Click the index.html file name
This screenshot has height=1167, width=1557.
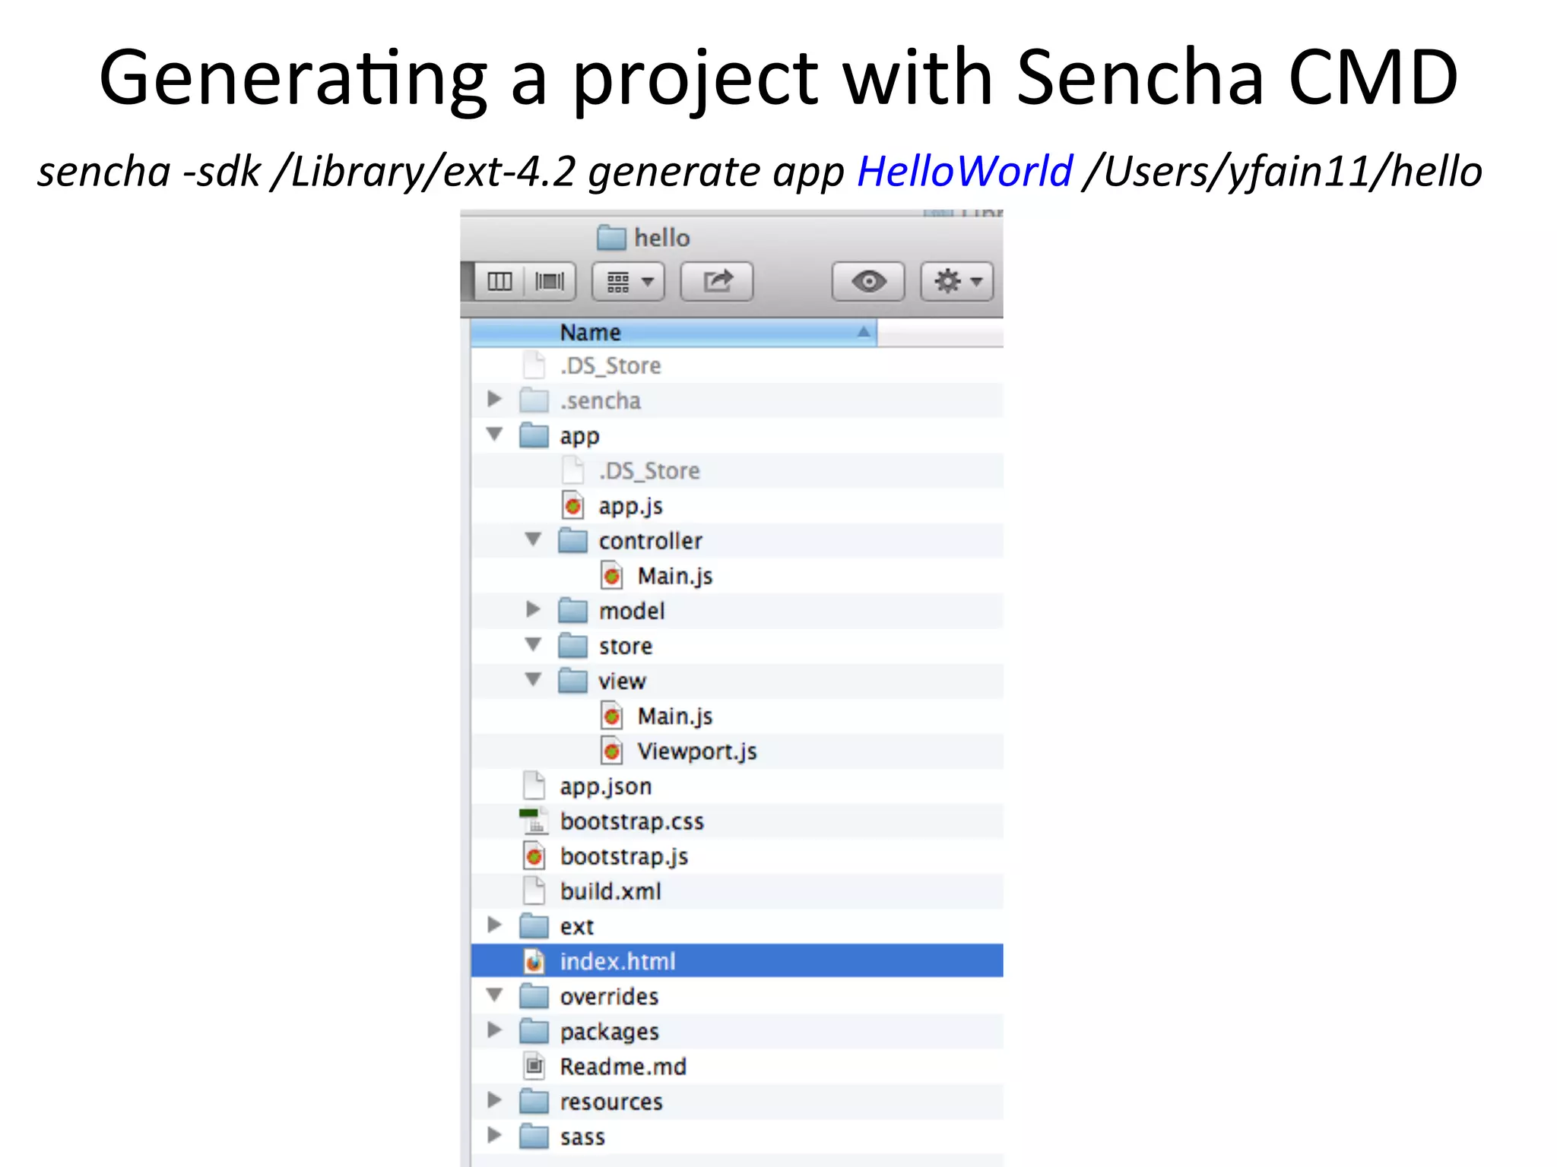click(x=617, y=961)
